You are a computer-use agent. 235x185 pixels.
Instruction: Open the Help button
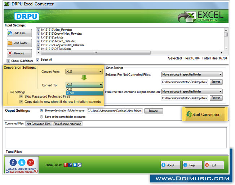192,165
